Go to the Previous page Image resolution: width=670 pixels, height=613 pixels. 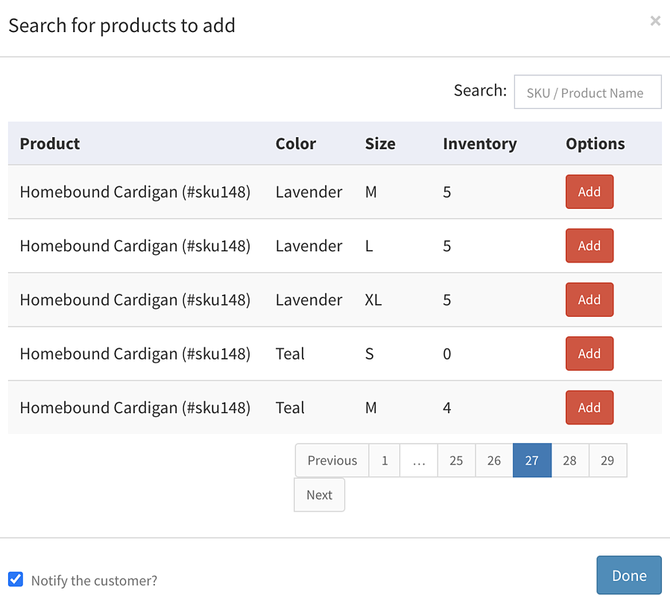tap(332, 460)
